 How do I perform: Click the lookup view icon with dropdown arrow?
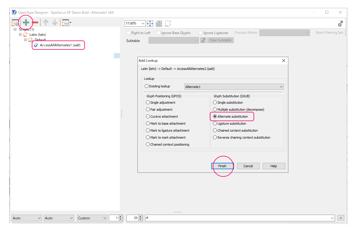(66, 22)
